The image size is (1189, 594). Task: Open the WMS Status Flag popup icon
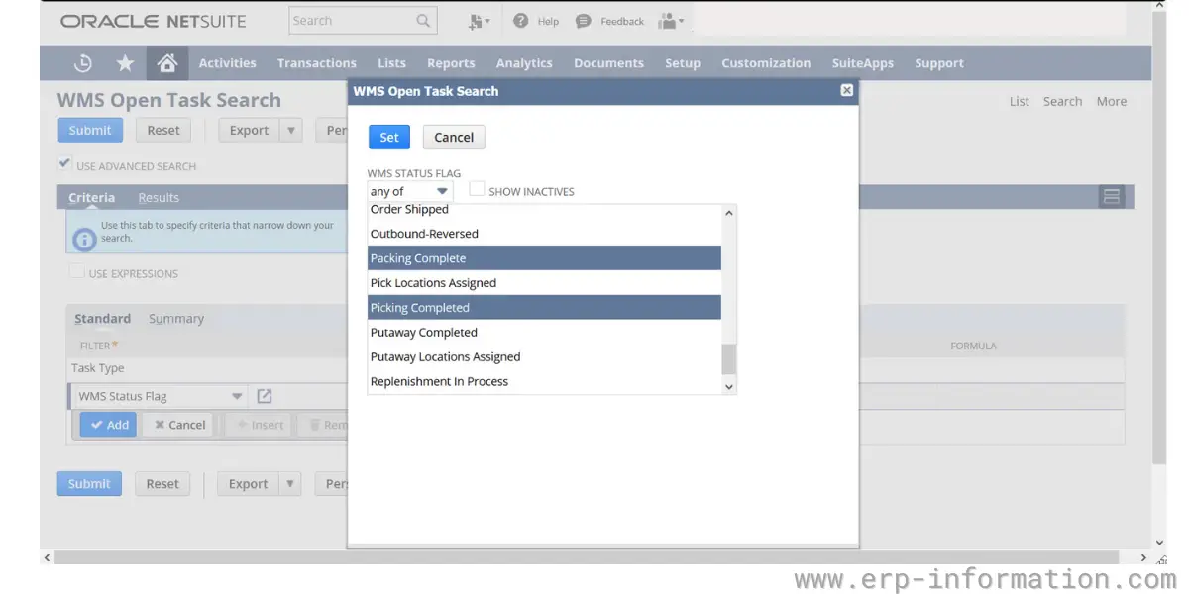[x=265, y=396]
